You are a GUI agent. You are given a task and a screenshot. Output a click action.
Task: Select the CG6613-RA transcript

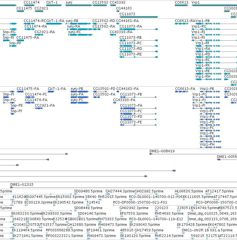click(x=182, y=24)
